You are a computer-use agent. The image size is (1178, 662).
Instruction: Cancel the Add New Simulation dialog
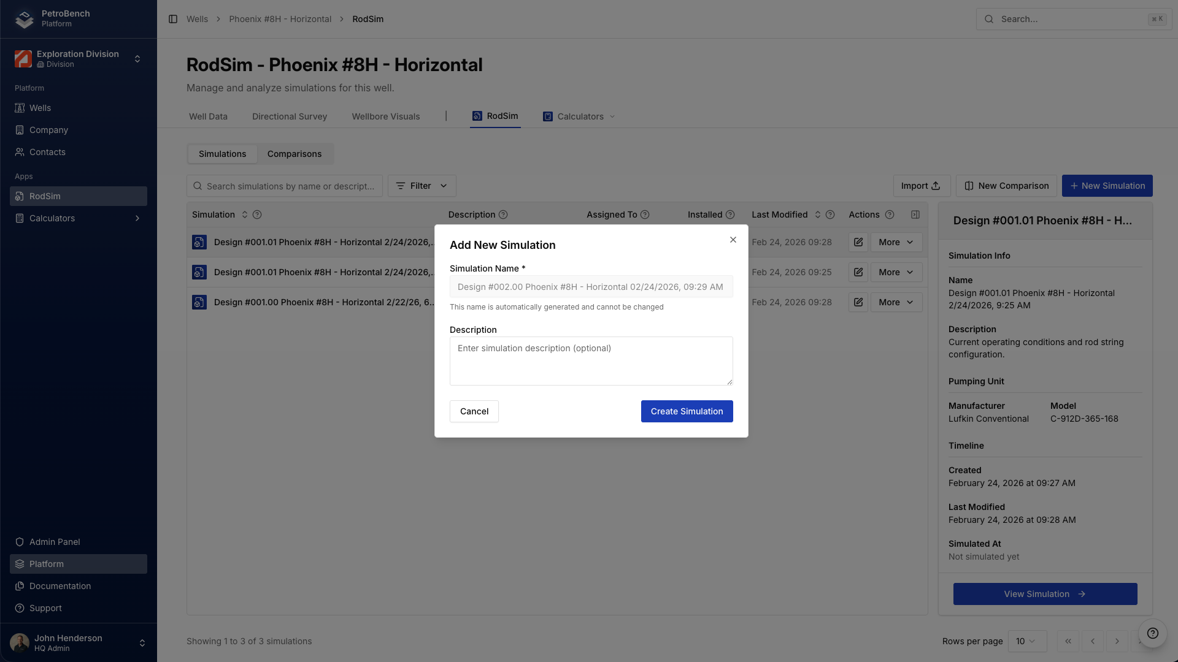[x=474, y=411]
